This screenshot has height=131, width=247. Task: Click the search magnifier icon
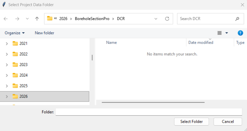(x=237, y=19)
